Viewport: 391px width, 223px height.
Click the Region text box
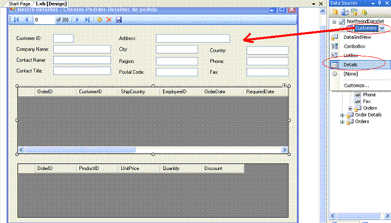177,61
